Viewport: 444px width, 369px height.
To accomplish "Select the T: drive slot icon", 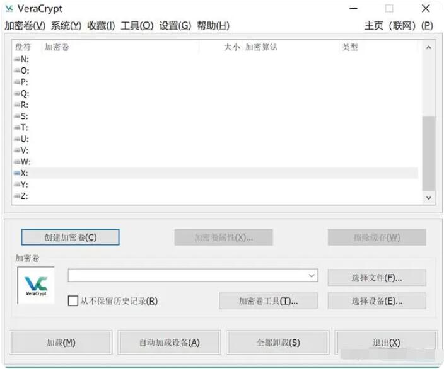I will 17,127.
